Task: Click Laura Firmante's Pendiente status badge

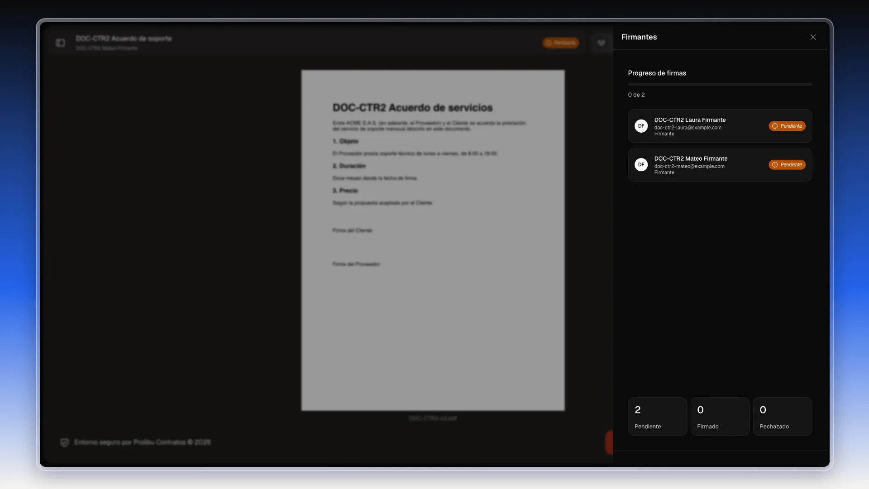Action: tap(787, 126)
